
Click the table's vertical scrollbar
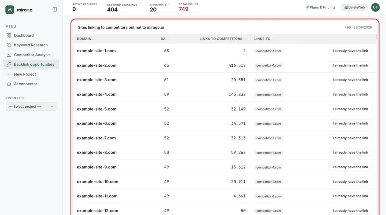pyautogui.click(x=377, y=37)
